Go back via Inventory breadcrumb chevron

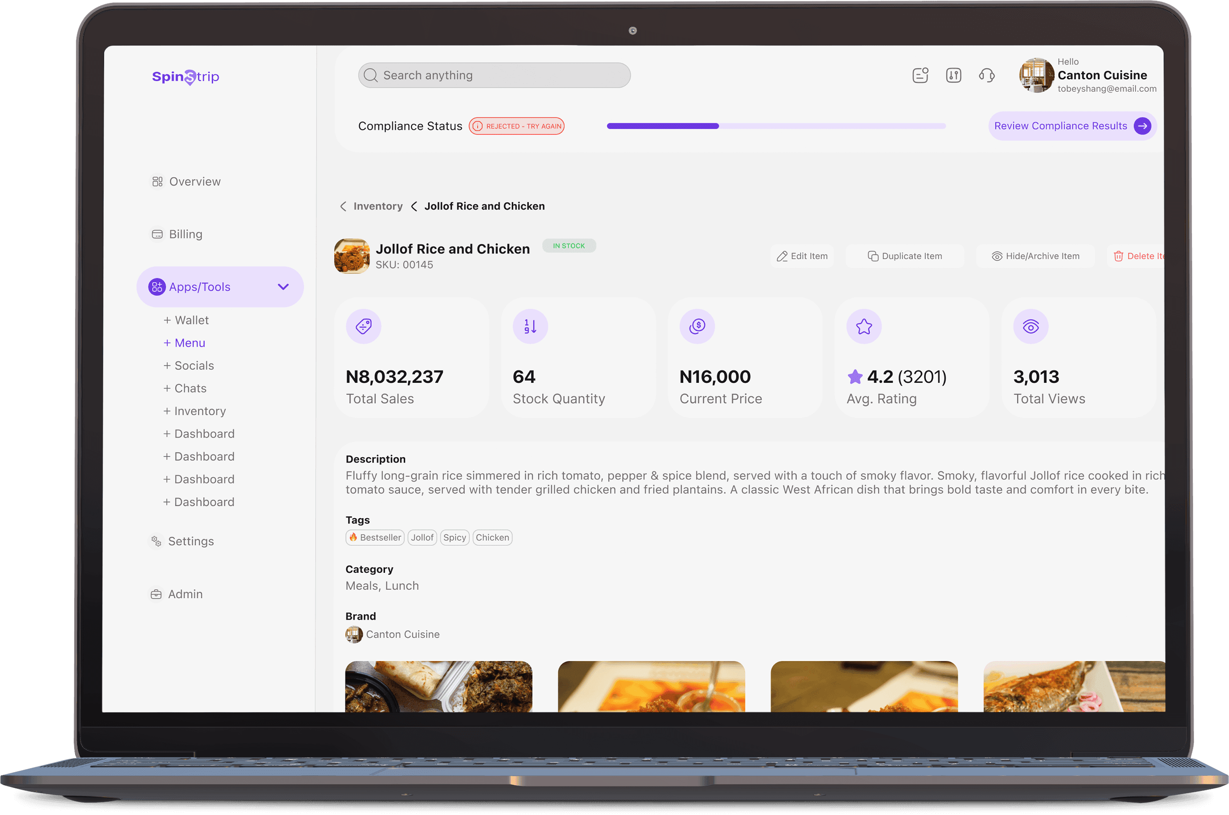click(x=343, y=207)
